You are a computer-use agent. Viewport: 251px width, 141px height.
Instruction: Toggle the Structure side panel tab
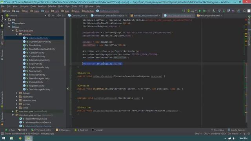pos(2,38)
